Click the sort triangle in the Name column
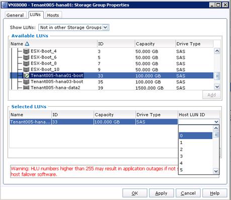This screenshot has height=200, width=231. tap(27, 44)
